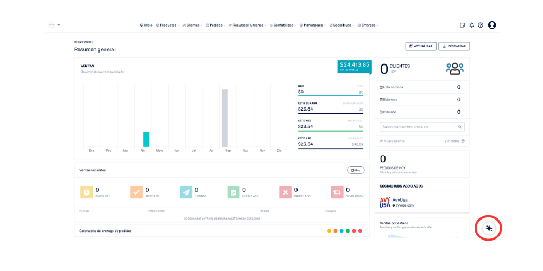Go to Inicio in the navigation bar
543x271 pixels.
146,25
